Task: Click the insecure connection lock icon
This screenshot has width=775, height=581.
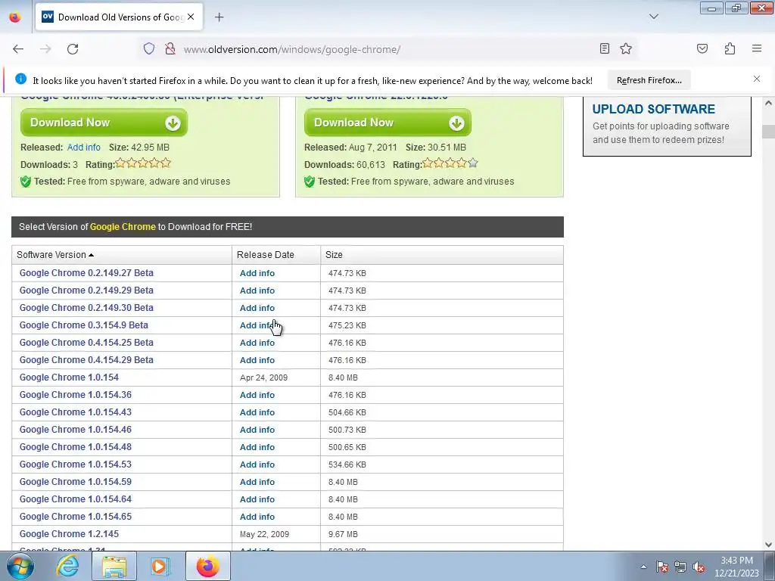Action: (x=170, y=49)
